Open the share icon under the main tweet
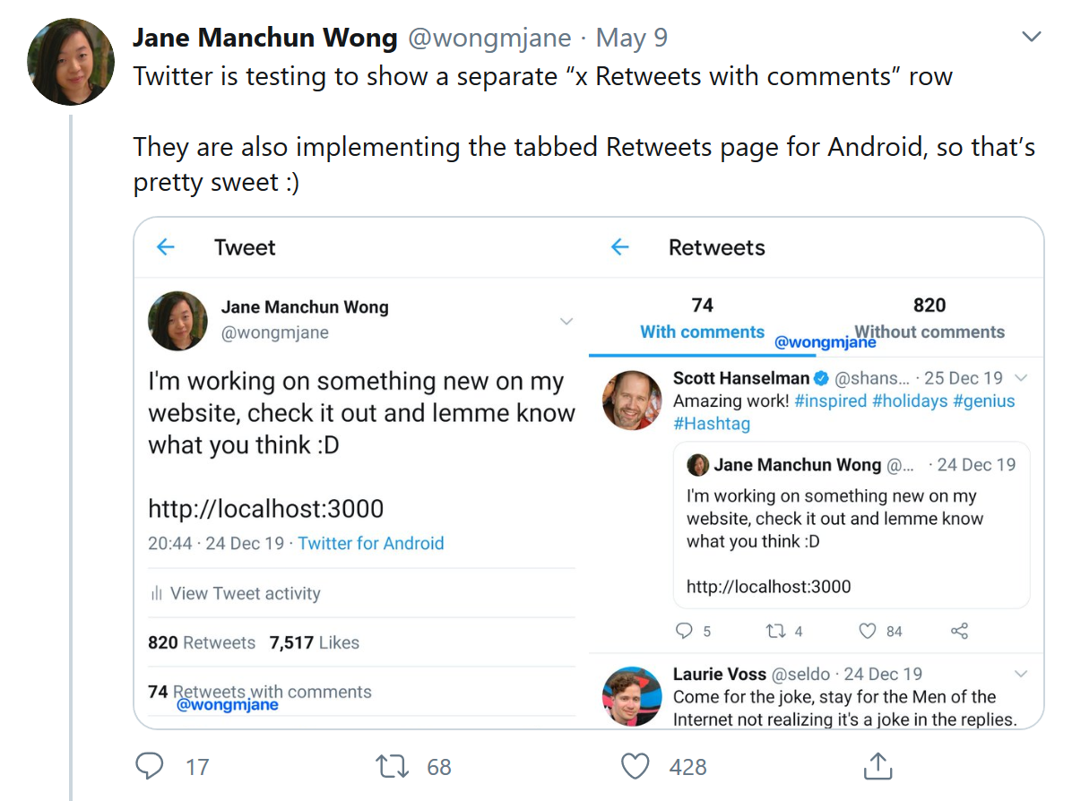The height and width of the screenshot is (801, 1072). 876,766
